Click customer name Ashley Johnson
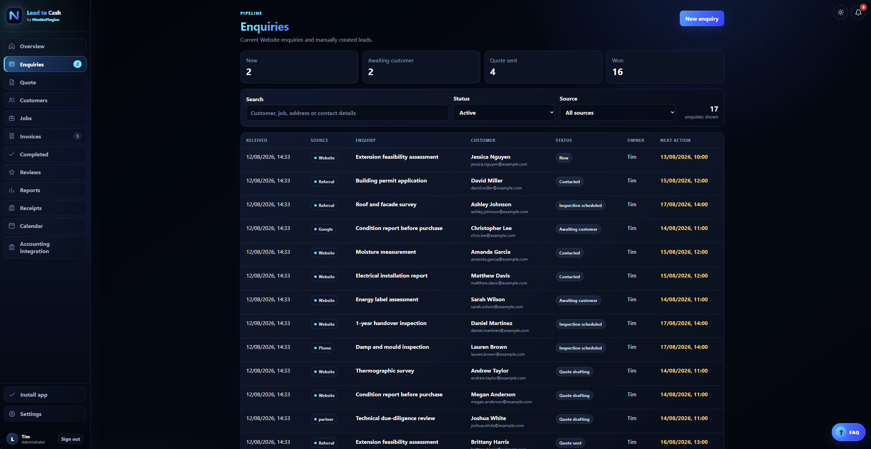 [491, 204]
